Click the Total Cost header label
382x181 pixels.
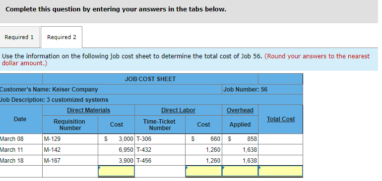click(281, 119)
